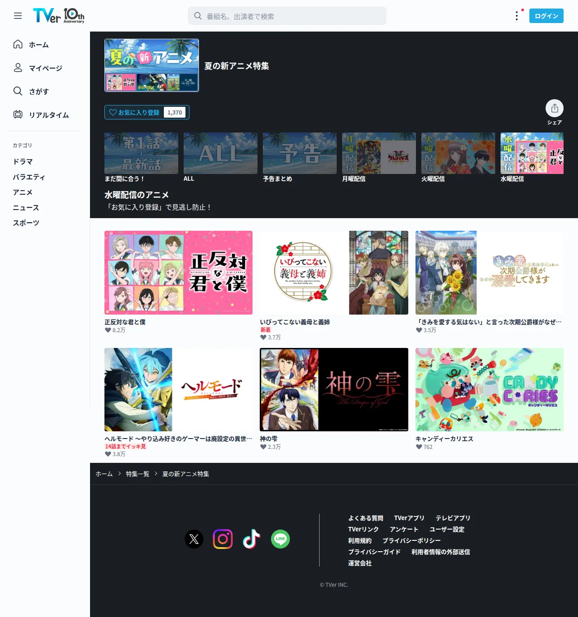Open プライバシーガイド footer link
The width and height of the screenshot is (578, 617).
pyautogui.click(x=375, y=552)
